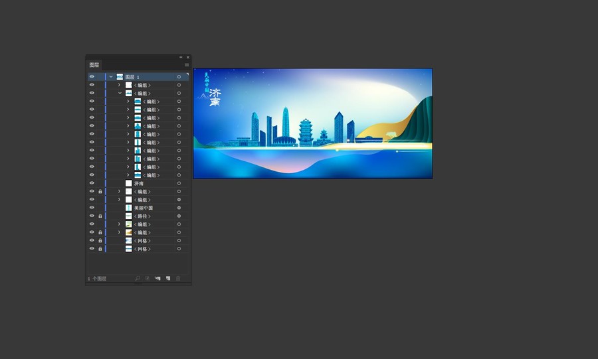Hide the expanded skyline <编组>

pyautogui.click(x=92, y=93)
